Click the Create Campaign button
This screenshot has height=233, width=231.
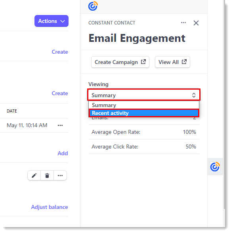point(120,62)
